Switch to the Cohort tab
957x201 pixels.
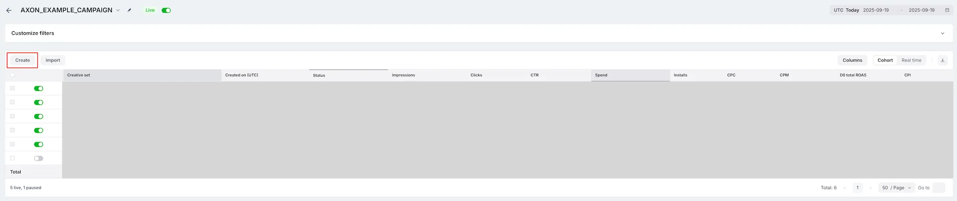(885, 60)
